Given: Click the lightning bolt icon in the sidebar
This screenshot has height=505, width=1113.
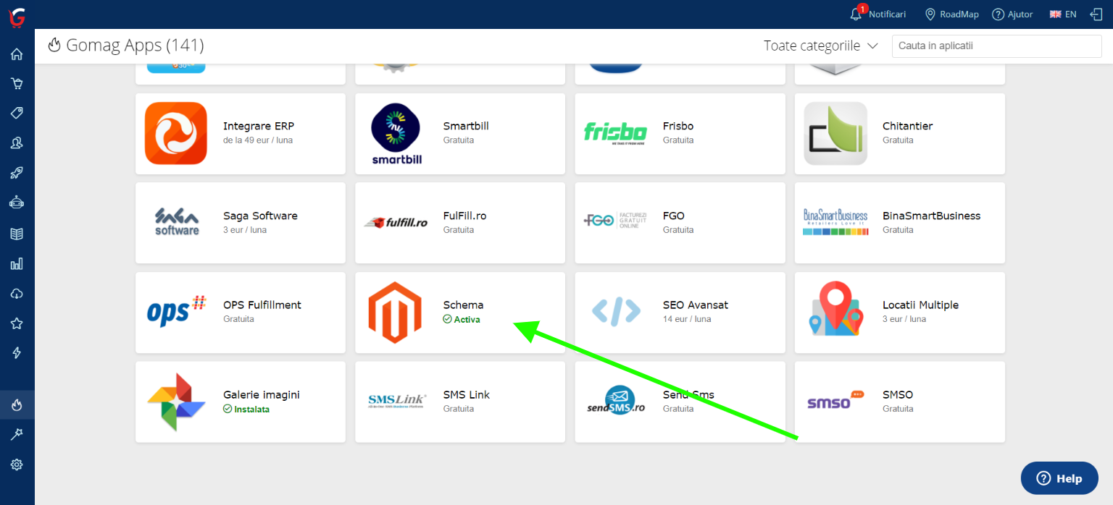Looking at the screenshot, I should pyautogui.click(x=17, y=352).
